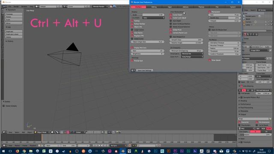Uncheck the Show Splash option
274x154 pixels.
[x=209, y=60]
